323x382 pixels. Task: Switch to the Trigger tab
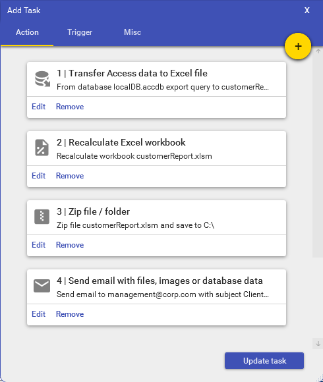pyautogui.click(x=80, y=32)
